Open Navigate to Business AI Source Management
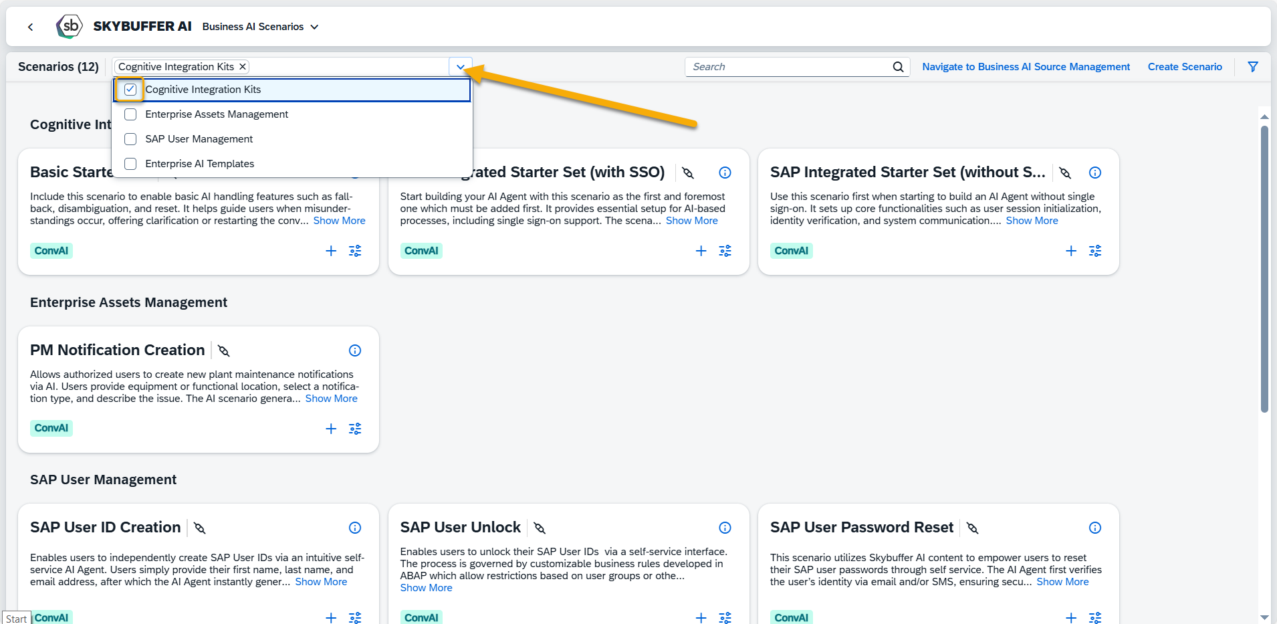1277x624 pixels. click(x=1026, y=67)
